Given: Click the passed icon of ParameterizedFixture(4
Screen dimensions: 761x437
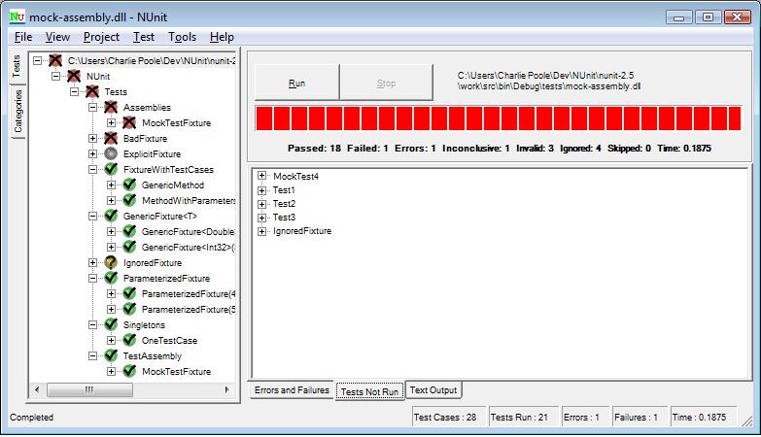Looking at the screenshot, I should 129,293.
